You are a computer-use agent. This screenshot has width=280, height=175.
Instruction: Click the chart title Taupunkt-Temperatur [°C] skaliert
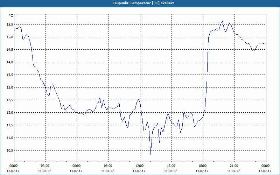143,3
